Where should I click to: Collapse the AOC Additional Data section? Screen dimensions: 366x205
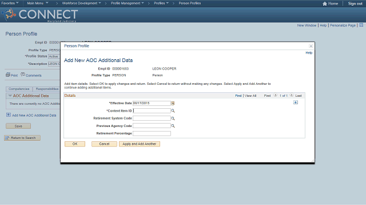click(10, 96)
